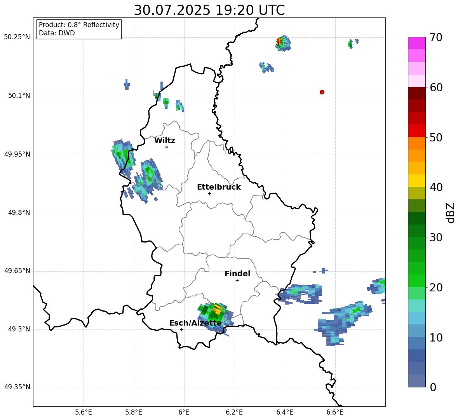
Task: Click the 6.2°E longitude label
Action: tap(234, 412)
